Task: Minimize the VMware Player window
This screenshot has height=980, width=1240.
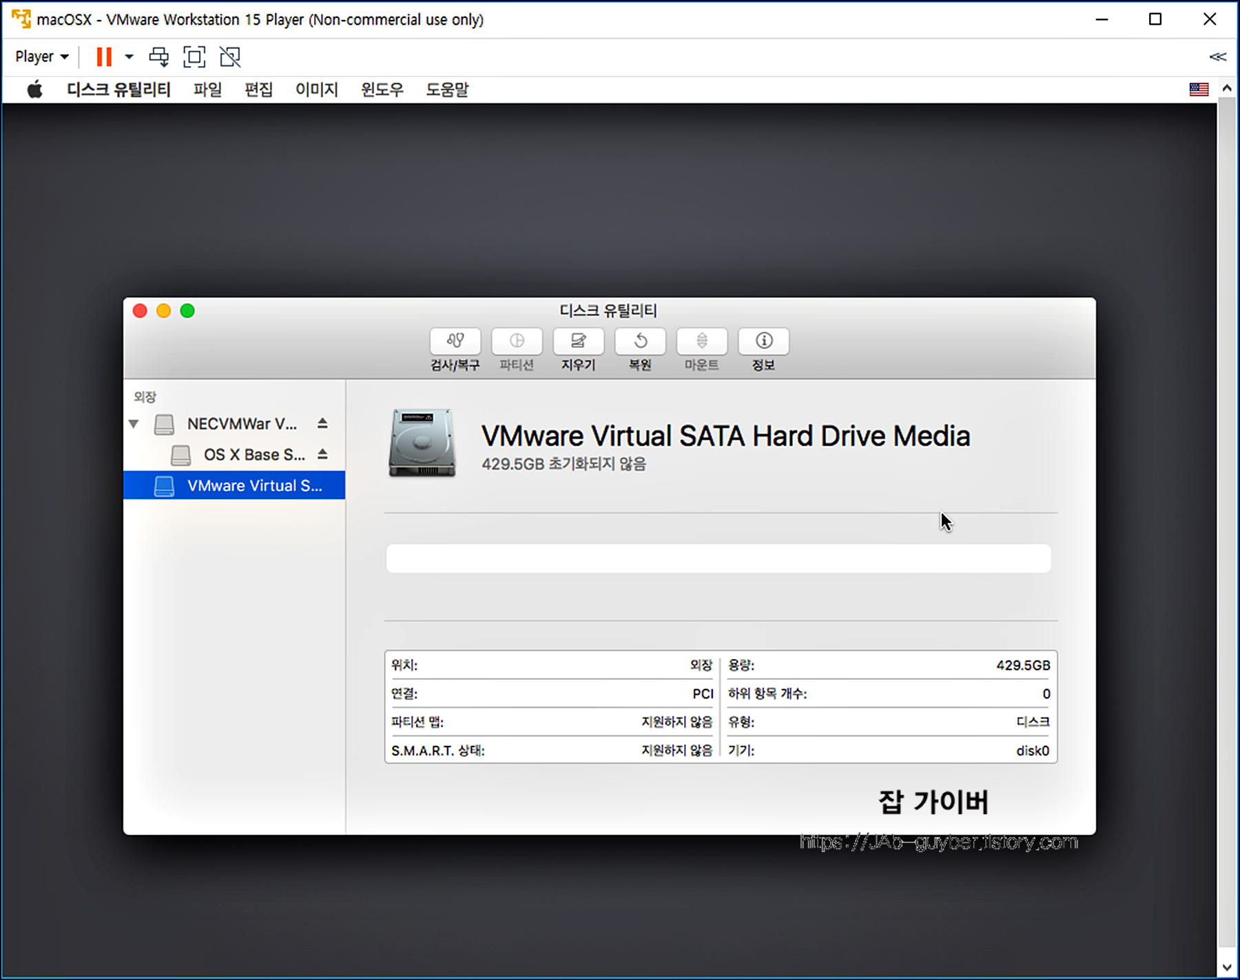Action: tap(1102, 19)
